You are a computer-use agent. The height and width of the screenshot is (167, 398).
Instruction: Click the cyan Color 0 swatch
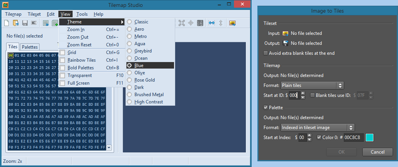(370, 137)
